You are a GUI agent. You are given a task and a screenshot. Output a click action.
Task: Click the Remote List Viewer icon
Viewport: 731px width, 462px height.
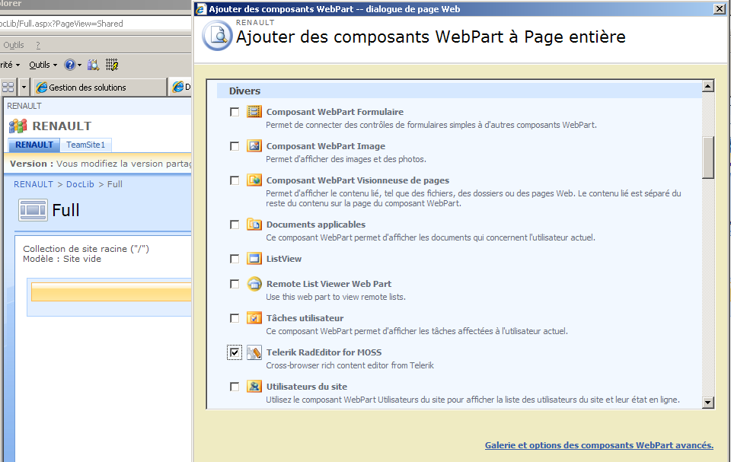pos(254,283)
